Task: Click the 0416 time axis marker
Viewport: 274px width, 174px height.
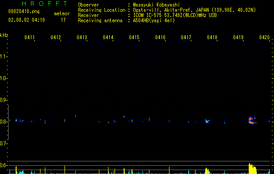Action: click(x=160, y=37)
